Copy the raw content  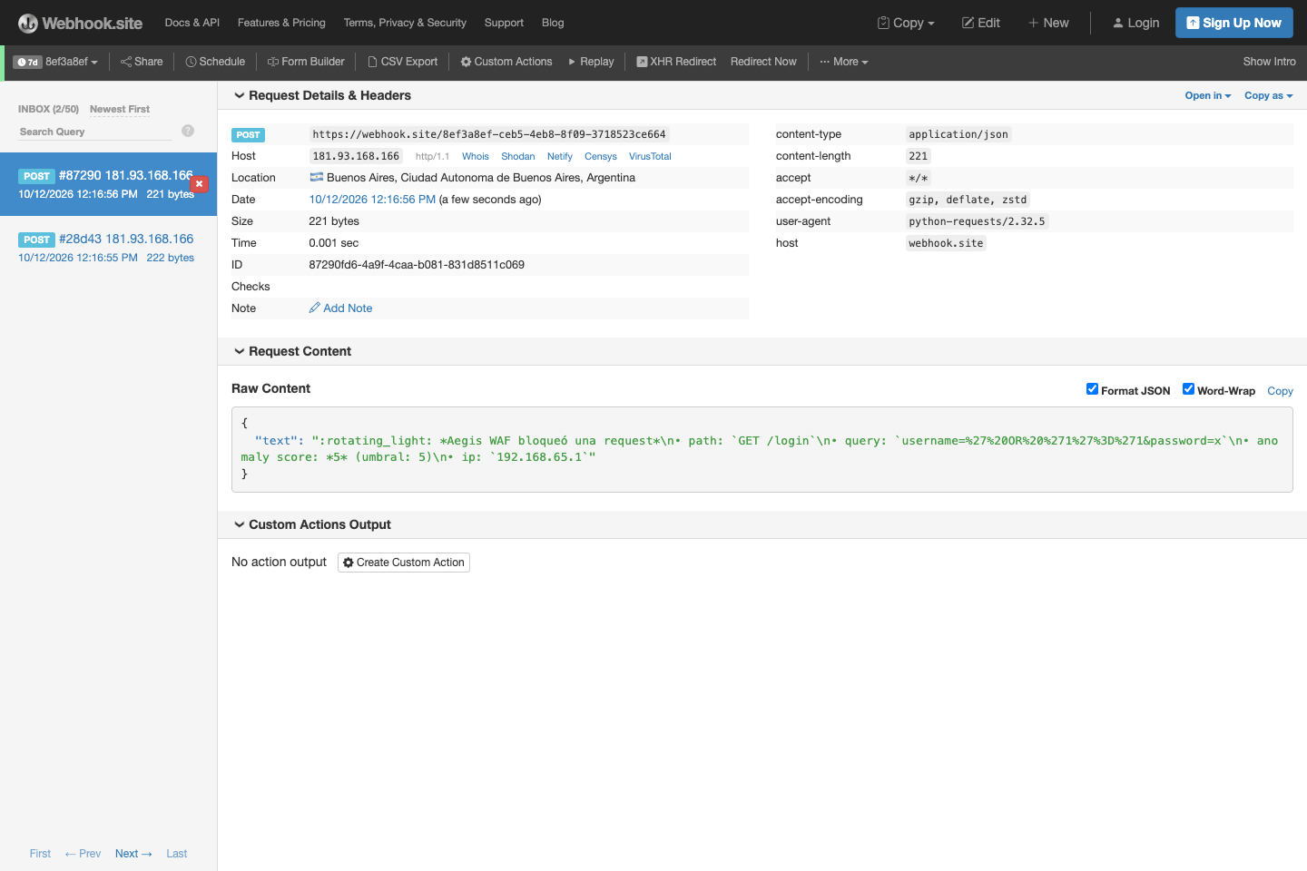pyautogui.click(x=1280, y=391)
